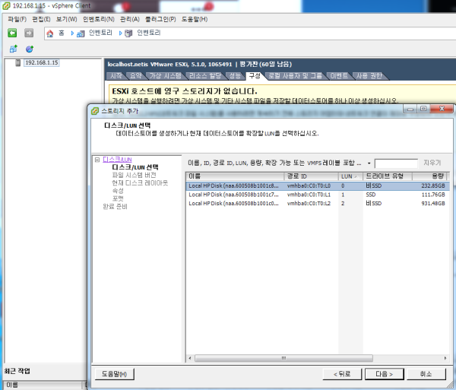Image resolution: width=456 pixels, height=390 pixels.
Task: Click the 도움말(H) dialog button
Action: coord(114,374)
